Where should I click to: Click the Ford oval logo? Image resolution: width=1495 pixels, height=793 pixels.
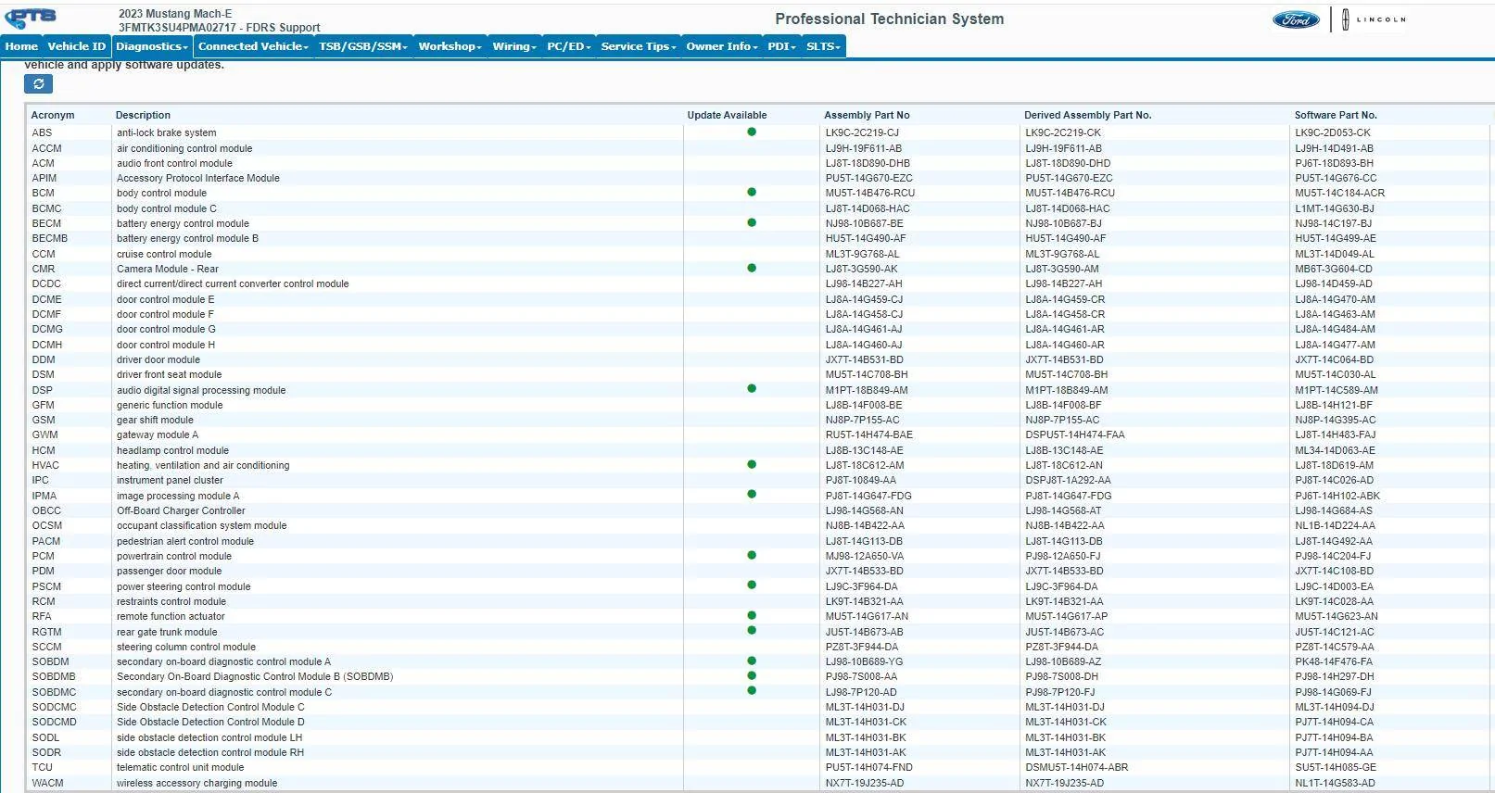tap(1295, 19)
